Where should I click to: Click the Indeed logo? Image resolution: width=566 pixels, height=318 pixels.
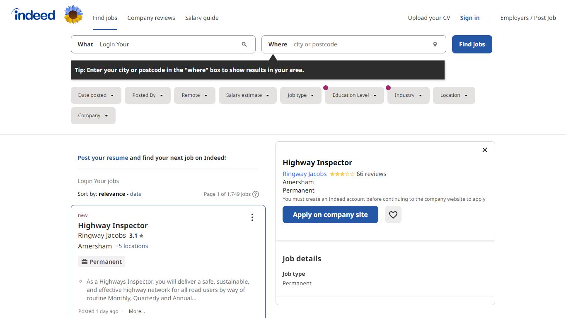[x=33, y=14]
